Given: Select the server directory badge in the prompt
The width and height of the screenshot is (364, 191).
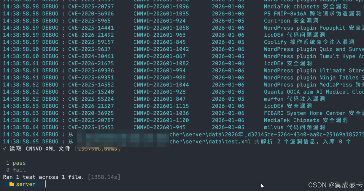Looking at the screenshot, I should tap(23, 184).
